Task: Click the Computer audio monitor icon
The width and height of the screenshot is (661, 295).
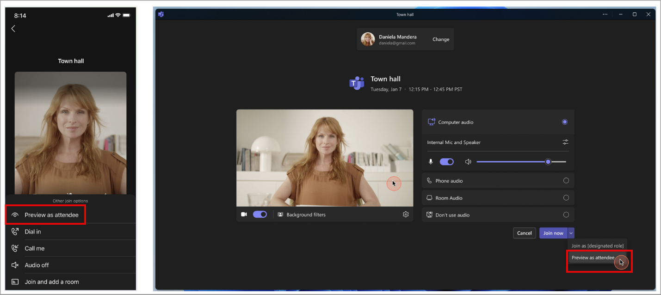Action: click(431, 122)
